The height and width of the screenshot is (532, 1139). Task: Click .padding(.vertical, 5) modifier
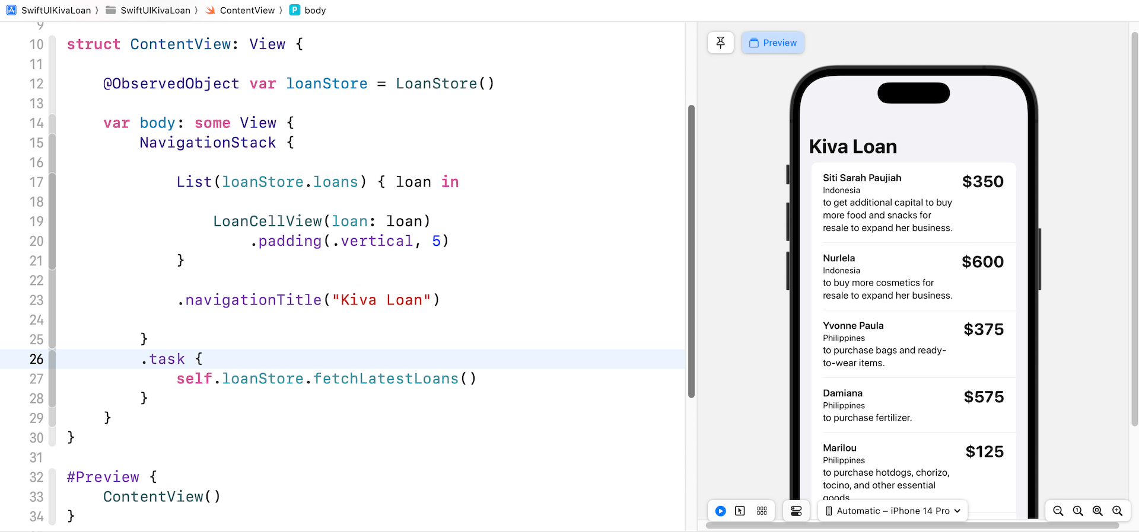coord(349,241)
